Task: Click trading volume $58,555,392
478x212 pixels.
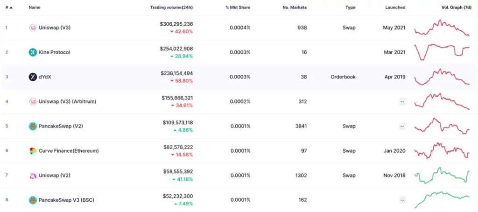Action: pos(178,172)
